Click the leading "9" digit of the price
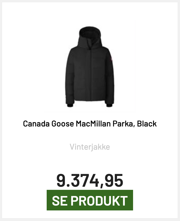 61,181
